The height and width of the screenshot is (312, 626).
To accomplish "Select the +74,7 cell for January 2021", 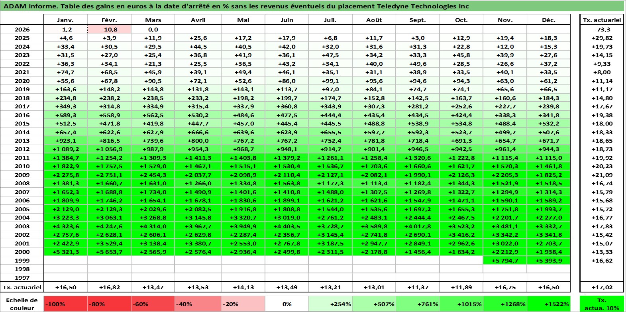I will point(65,72).
